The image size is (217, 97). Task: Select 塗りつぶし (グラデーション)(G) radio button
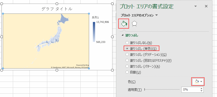(127, 54)
